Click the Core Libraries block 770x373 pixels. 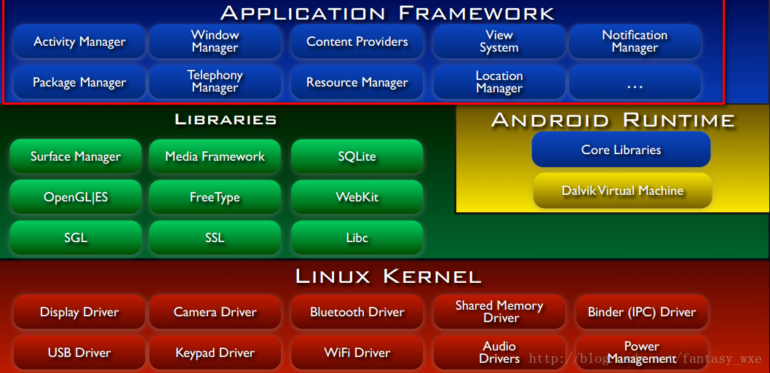[x=622, y=150]
